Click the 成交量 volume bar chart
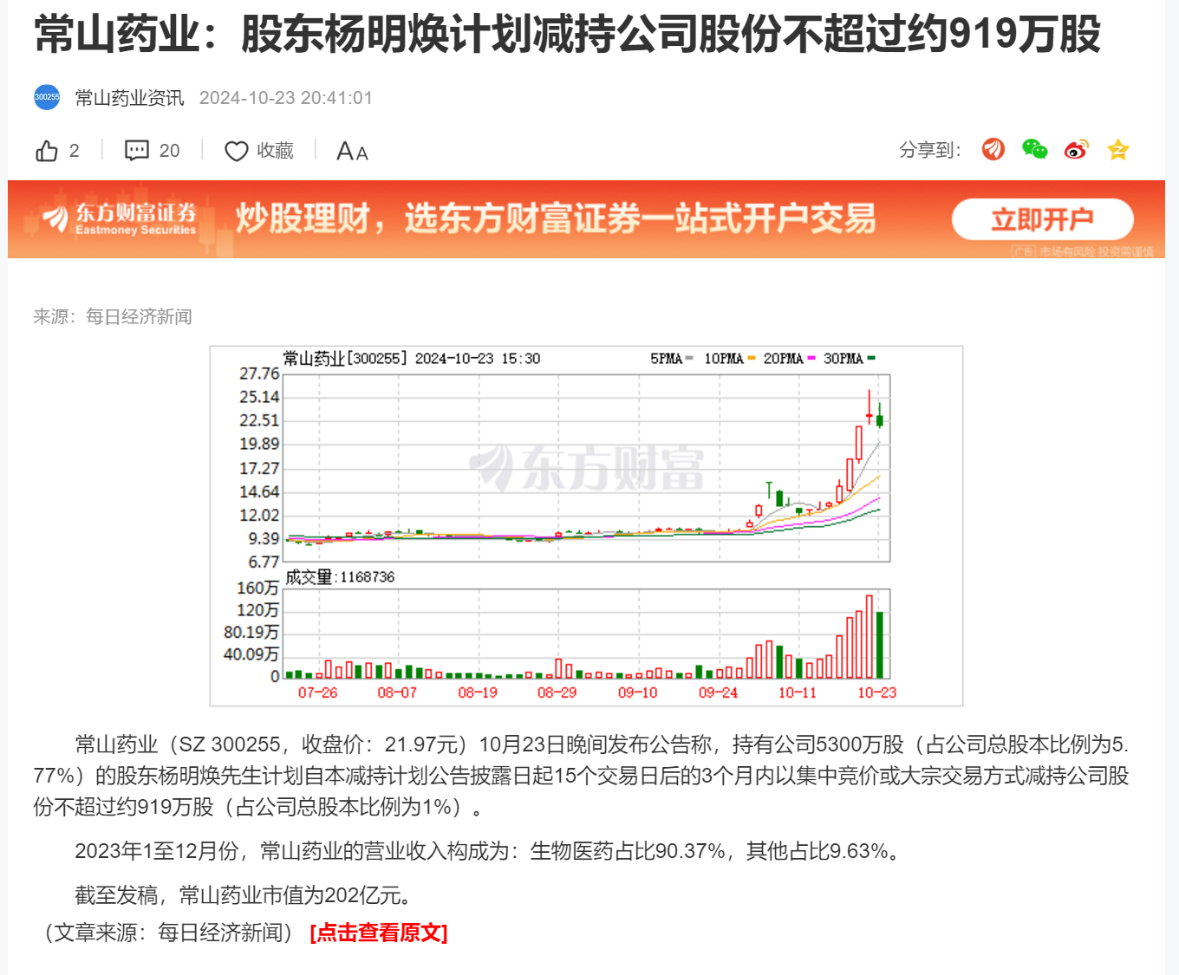Screen dimensions: 1179x975 tap(586, 634)
